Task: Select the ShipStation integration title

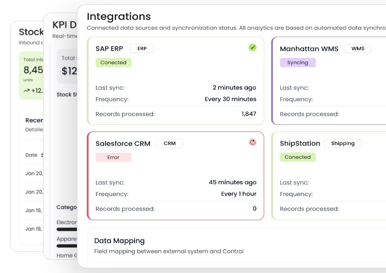Action: pos(300,144)
